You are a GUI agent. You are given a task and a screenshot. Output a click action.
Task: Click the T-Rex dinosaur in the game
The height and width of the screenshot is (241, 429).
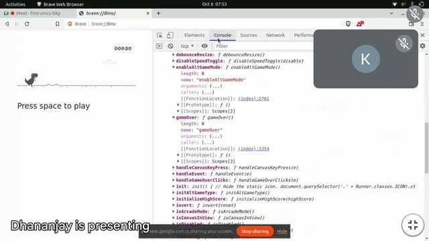(x=32, y=80)
